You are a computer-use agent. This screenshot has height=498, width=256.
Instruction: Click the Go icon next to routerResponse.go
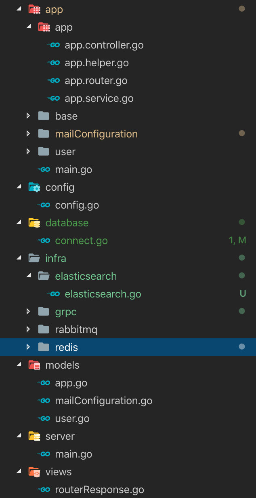pos(44,490)
